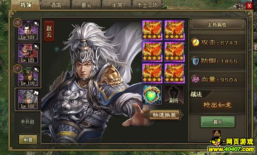Screen dimensions: 257x155
Task: Select the top-right phoenix equipment slot
Action: coord(174,30)
